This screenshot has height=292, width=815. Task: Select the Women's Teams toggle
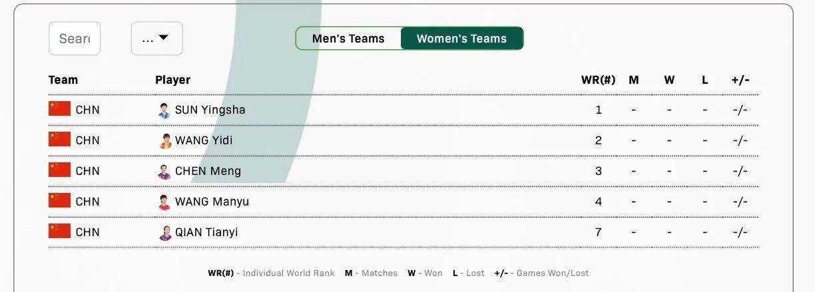coord(461,39)
